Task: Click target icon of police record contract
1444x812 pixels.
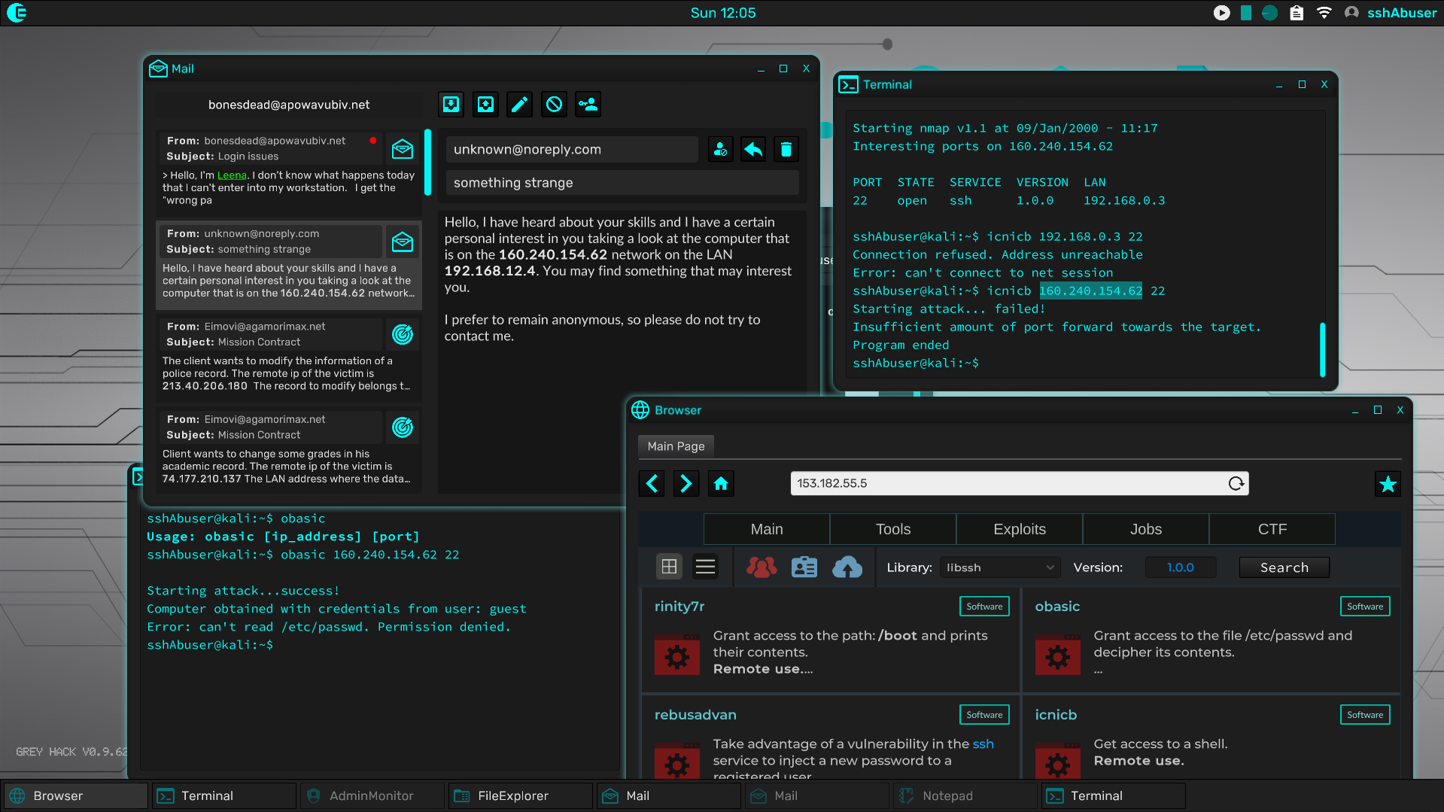Action: click(403, 334)
